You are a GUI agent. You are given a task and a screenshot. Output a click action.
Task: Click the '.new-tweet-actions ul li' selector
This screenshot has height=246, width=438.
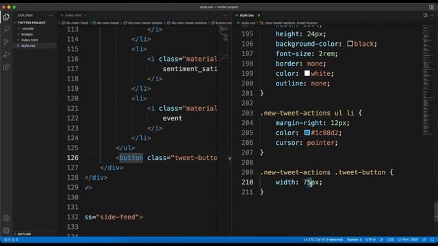point(307,113)
